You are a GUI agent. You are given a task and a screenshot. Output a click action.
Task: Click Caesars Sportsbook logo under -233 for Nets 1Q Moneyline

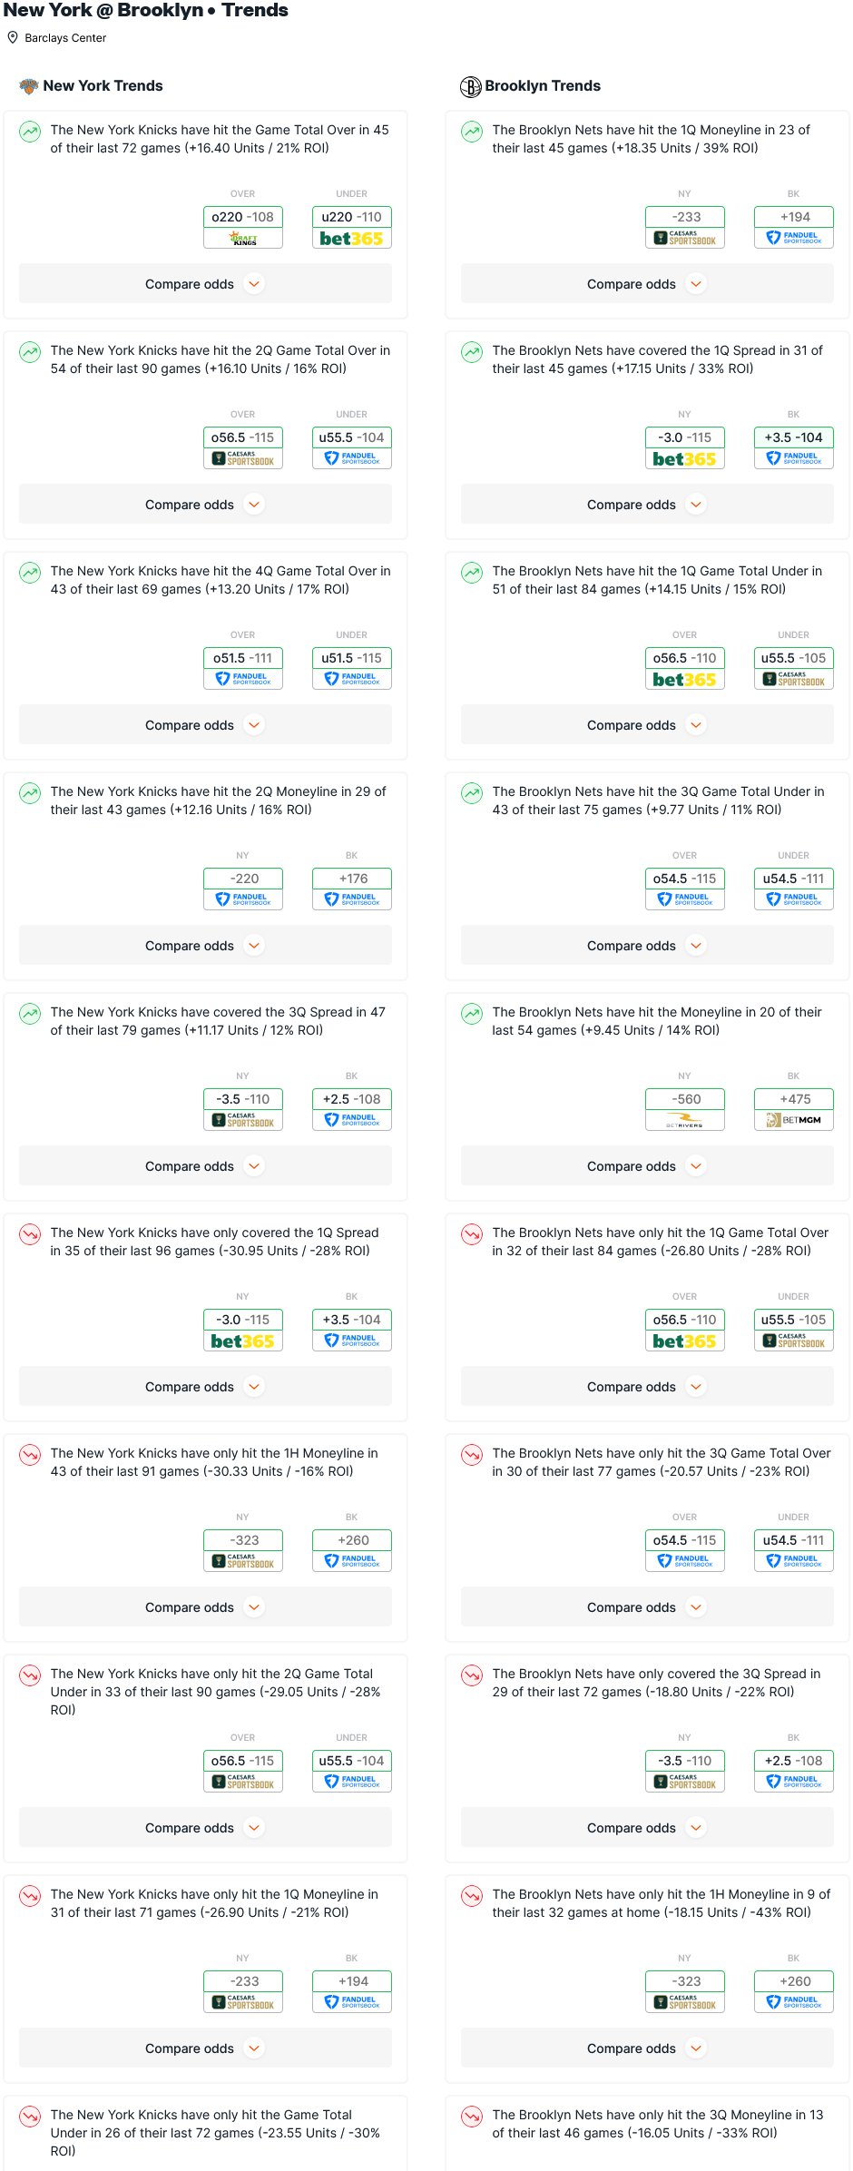coord(685,239)
